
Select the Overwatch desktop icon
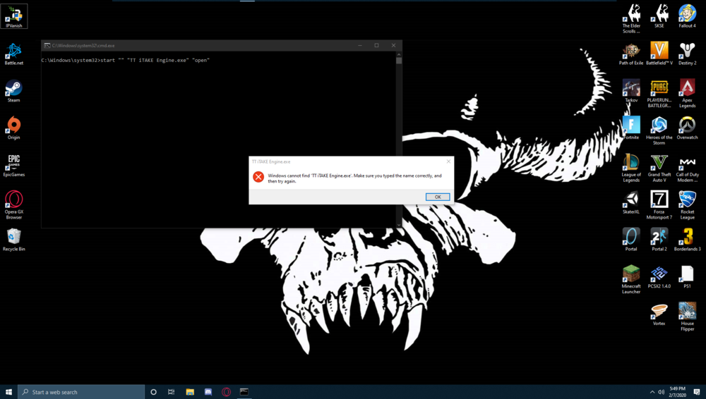point(687,128)
